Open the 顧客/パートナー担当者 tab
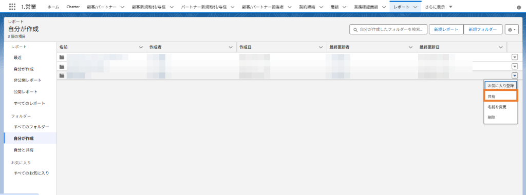Screen dimensions: 526x195 [262, 7]
